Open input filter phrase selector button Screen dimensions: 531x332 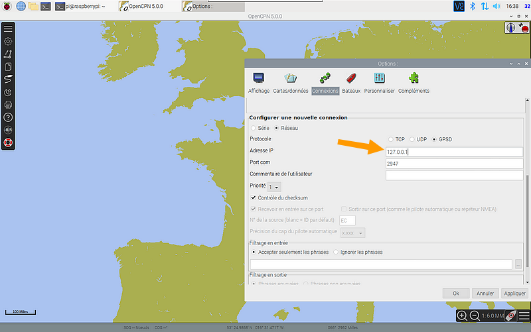(518, 264)
